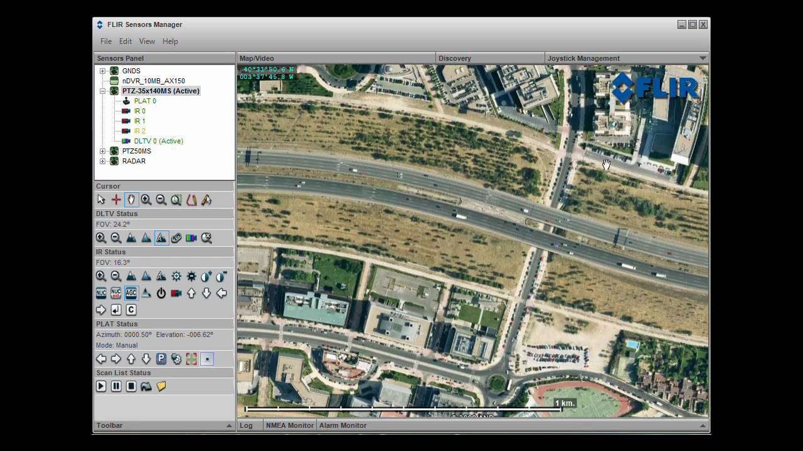This screenshot has height=451, width=803.
Task: Open the Alarm Monitor tab
Action: [343, 425]
